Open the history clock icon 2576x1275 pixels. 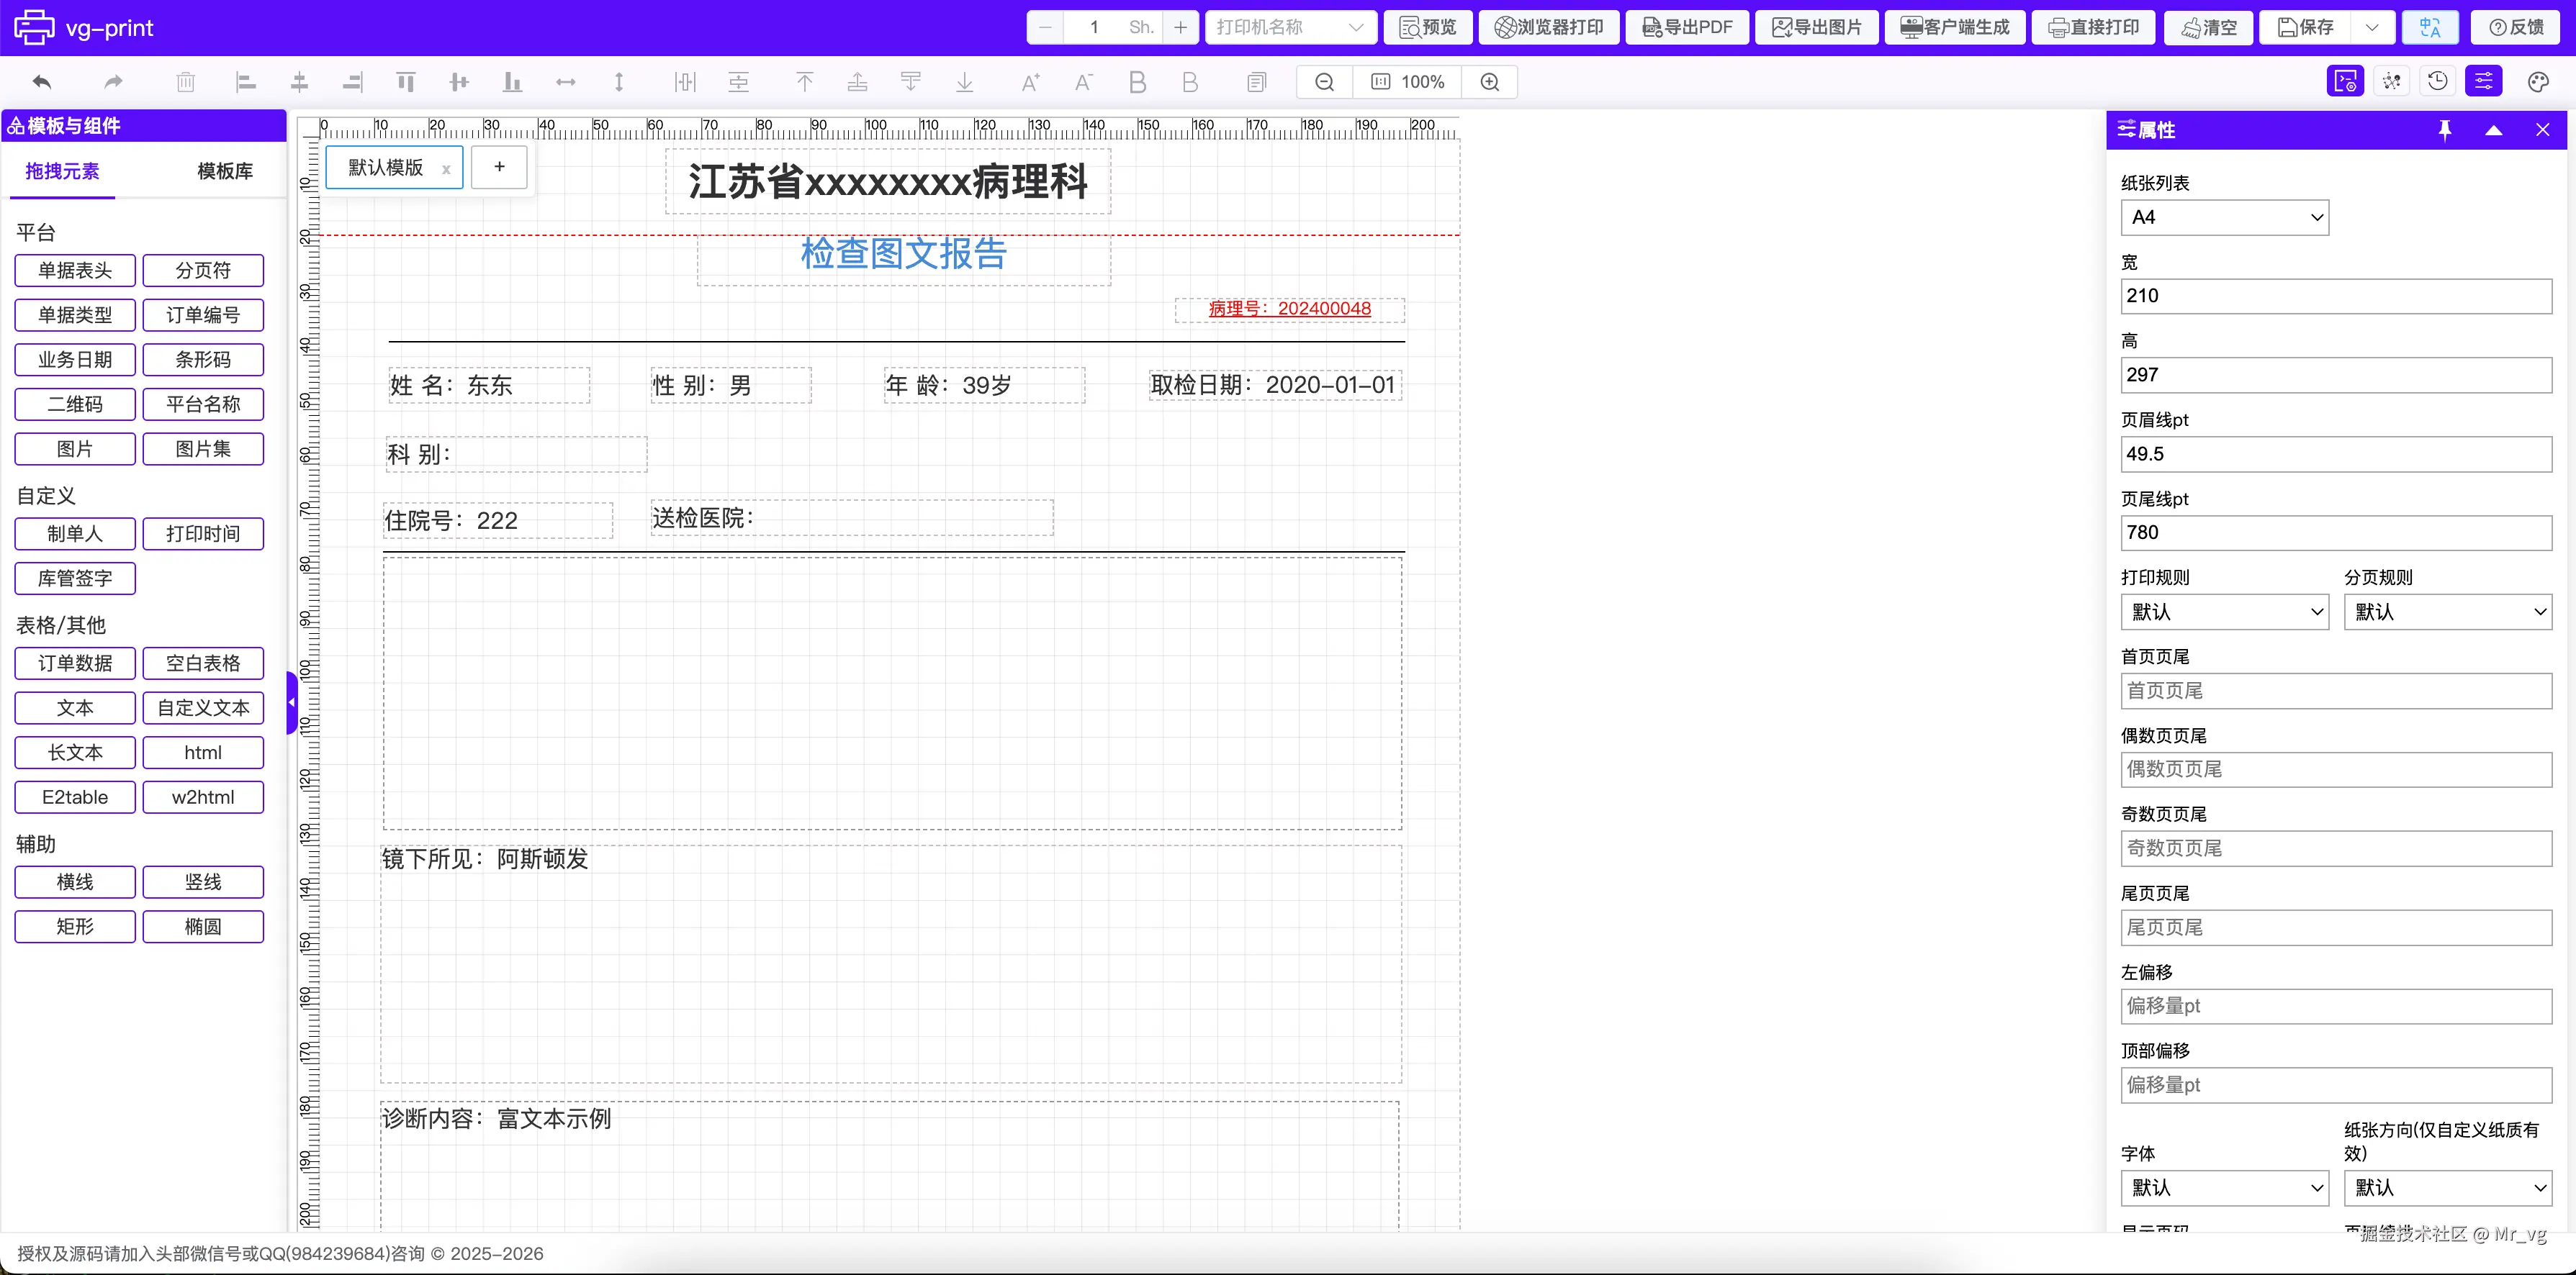coord(2437,81)
